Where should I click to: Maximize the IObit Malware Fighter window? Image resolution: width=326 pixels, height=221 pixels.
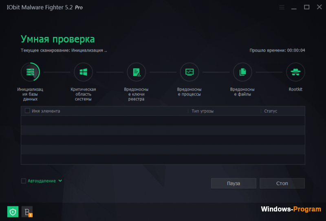pyautogui.click(x=307, y=7)
